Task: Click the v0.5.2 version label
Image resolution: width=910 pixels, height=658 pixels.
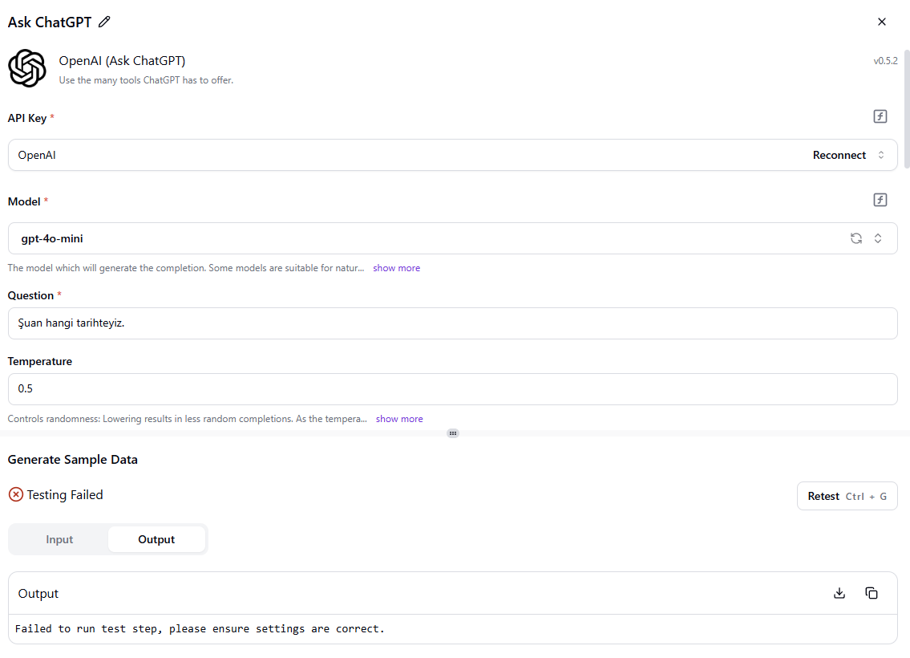Action: click(x=885, y=61)
